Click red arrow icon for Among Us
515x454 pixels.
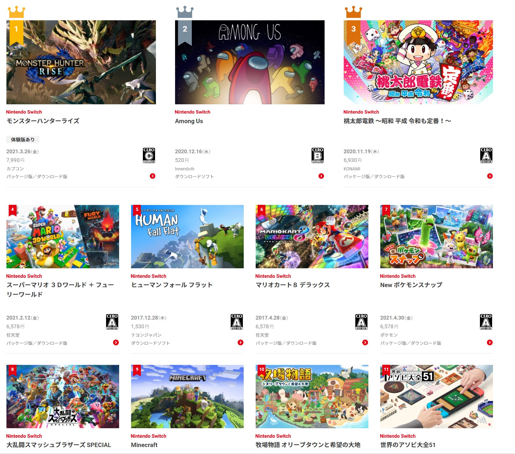321,176
